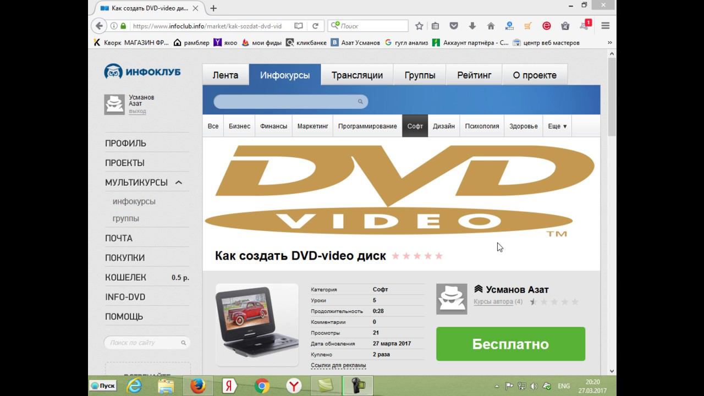Viewport: 704px width, 396px height.
Task: Click the green Бесплатно button
Action: tap(510, 344)
